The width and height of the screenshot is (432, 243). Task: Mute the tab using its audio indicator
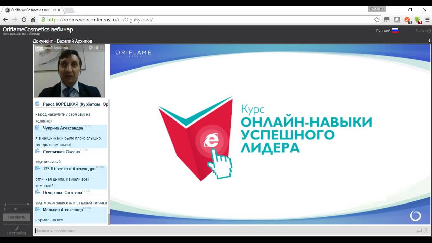click(54, 10)
